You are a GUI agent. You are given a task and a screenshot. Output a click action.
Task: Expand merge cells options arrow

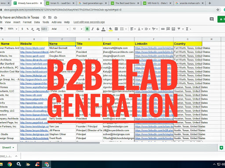tap(126, 29)
